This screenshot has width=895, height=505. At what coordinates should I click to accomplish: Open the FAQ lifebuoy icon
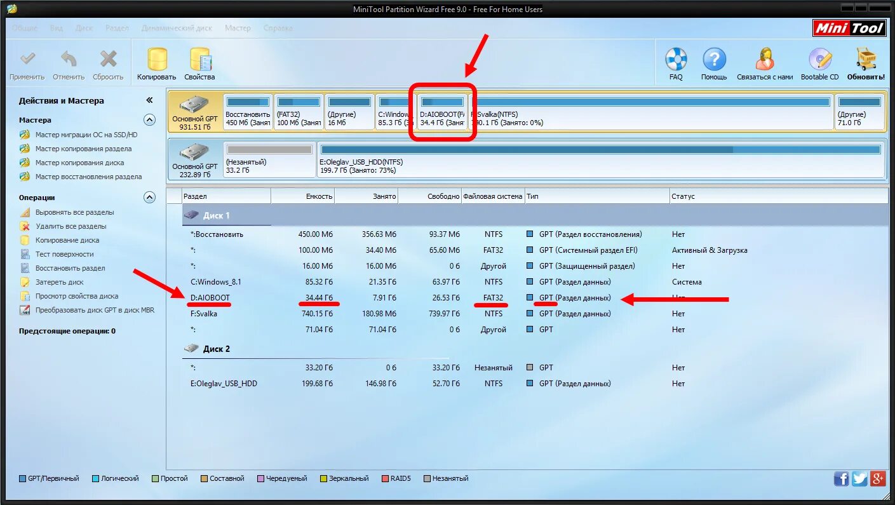(x=676, y=60)
